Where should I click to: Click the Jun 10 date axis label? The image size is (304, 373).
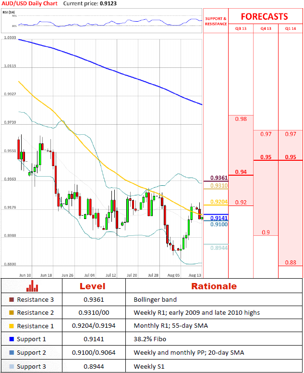(25, 275)
